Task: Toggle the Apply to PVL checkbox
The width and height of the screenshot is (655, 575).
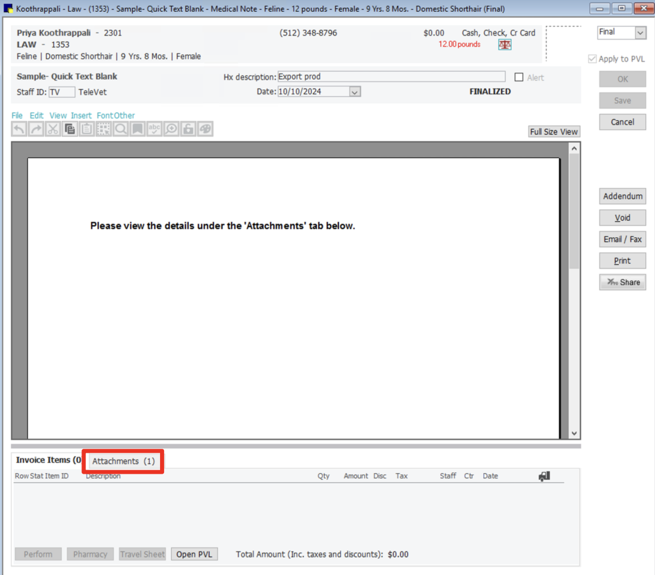Action: (592, 58)
